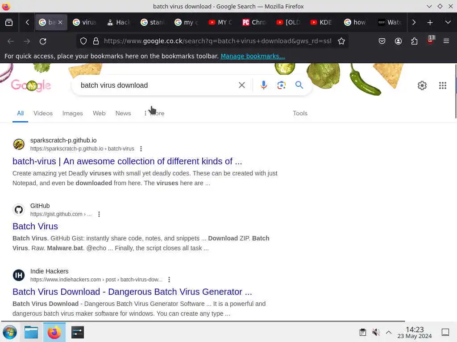Click the page vertical scrollbar
The width and height of the screenshot is (457, 342).
(456, 91)
